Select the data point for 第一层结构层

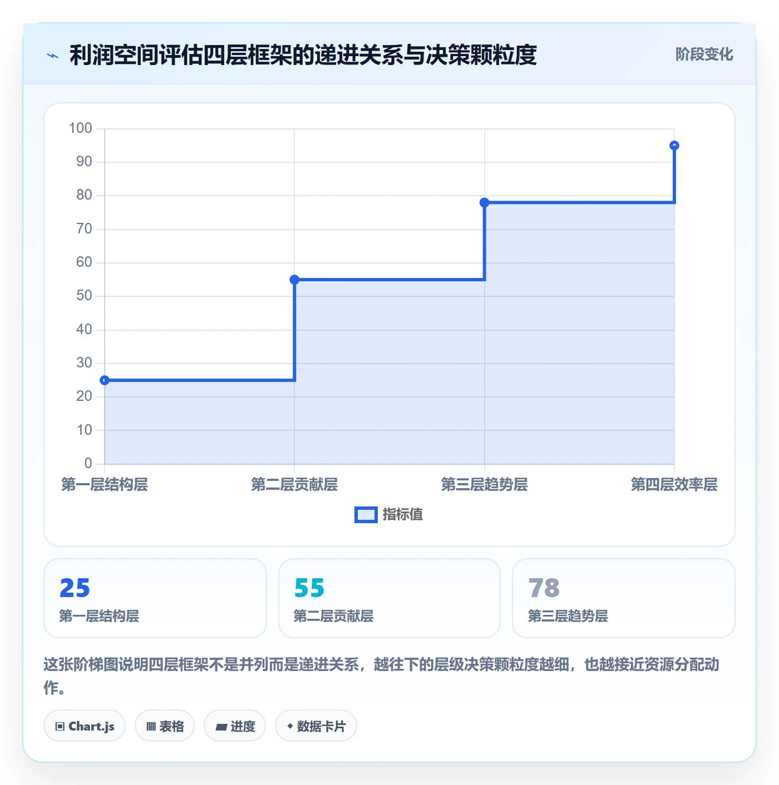(105, 380)
